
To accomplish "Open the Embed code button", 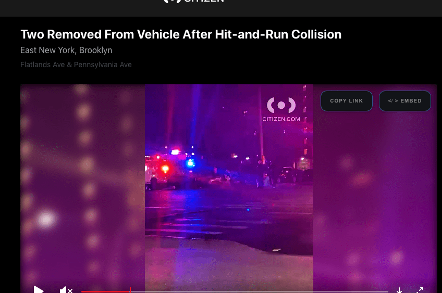I will pos(405,101).
